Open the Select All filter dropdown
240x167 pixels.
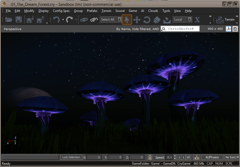[x=119, y=20]
